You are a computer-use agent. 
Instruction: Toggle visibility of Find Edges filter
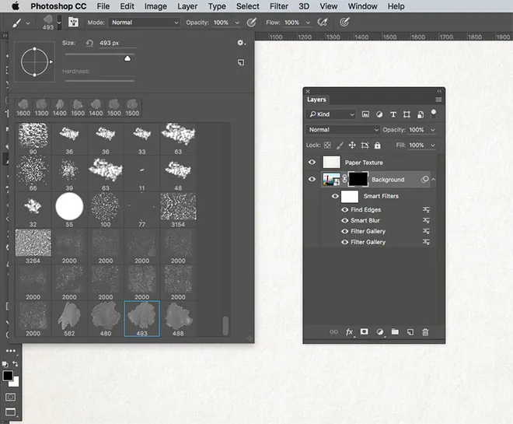(x=344, y=210)
